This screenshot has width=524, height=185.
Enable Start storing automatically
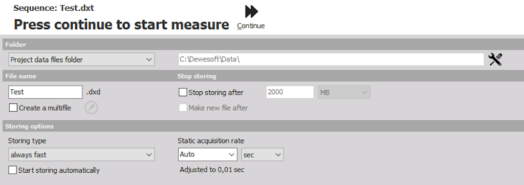[12, 170]
